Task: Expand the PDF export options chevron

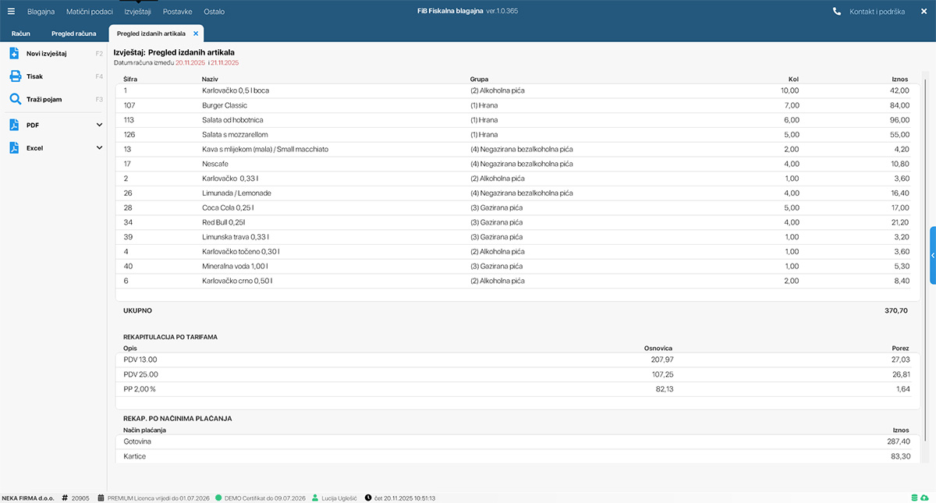Action: 99,125
